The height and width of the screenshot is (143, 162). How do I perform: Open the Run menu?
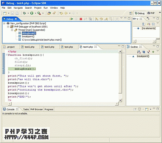click(46, 8)
